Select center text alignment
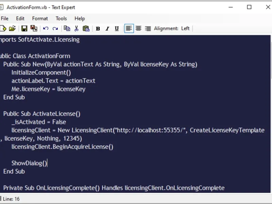 coord(138,28)
